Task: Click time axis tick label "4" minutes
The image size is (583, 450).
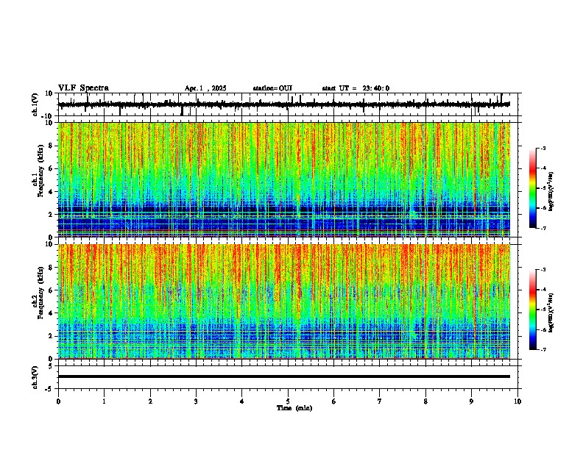Action: click(242, 401)
